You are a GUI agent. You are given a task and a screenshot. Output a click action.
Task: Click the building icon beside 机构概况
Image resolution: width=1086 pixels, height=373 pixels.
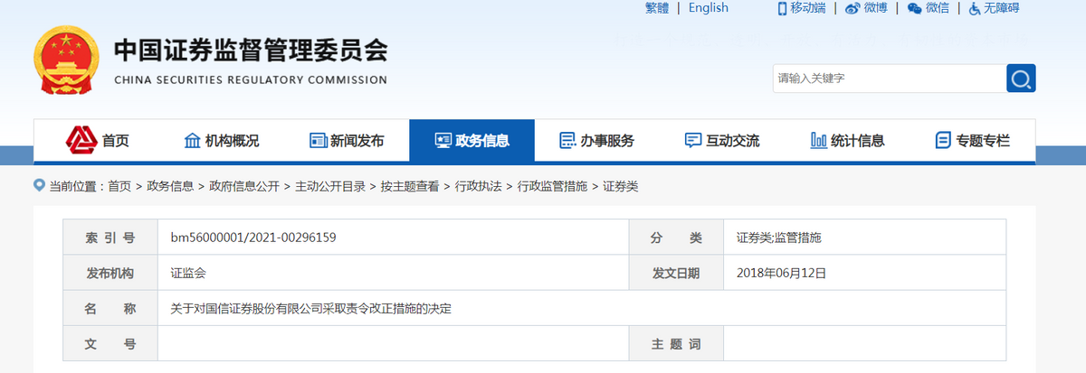pyautogui.click(x=192, y=141)
